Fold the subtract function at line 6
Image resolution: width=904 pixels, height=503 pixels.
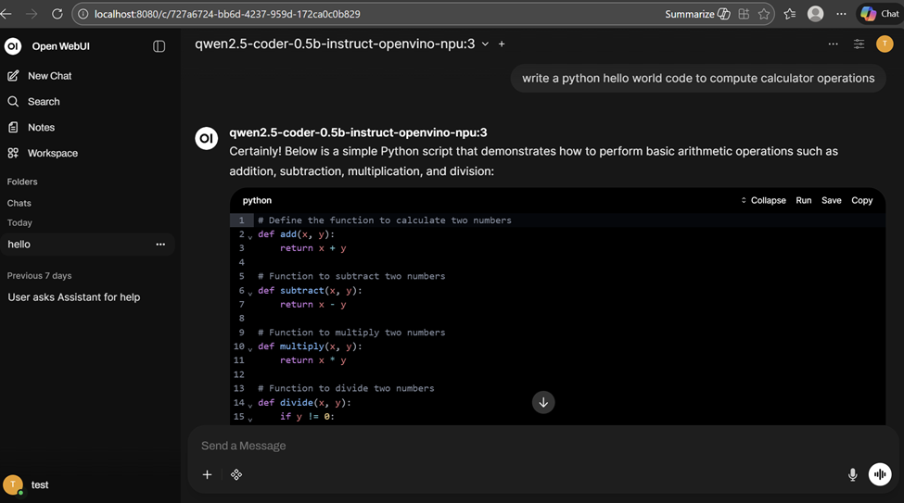(x=250, y=293)
